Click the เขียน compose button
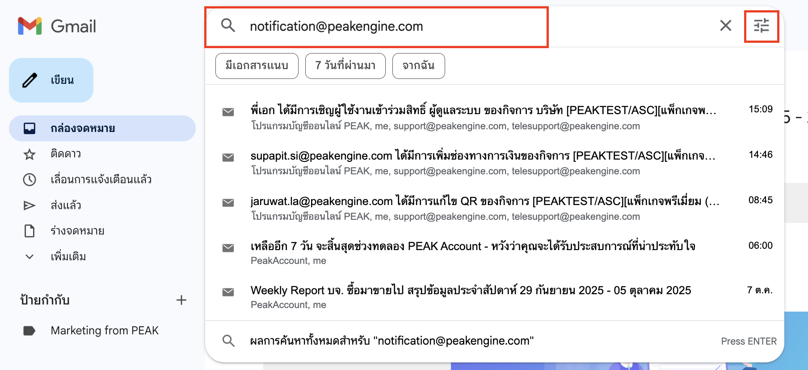The image size is (808, 370). tap(51, 80)
